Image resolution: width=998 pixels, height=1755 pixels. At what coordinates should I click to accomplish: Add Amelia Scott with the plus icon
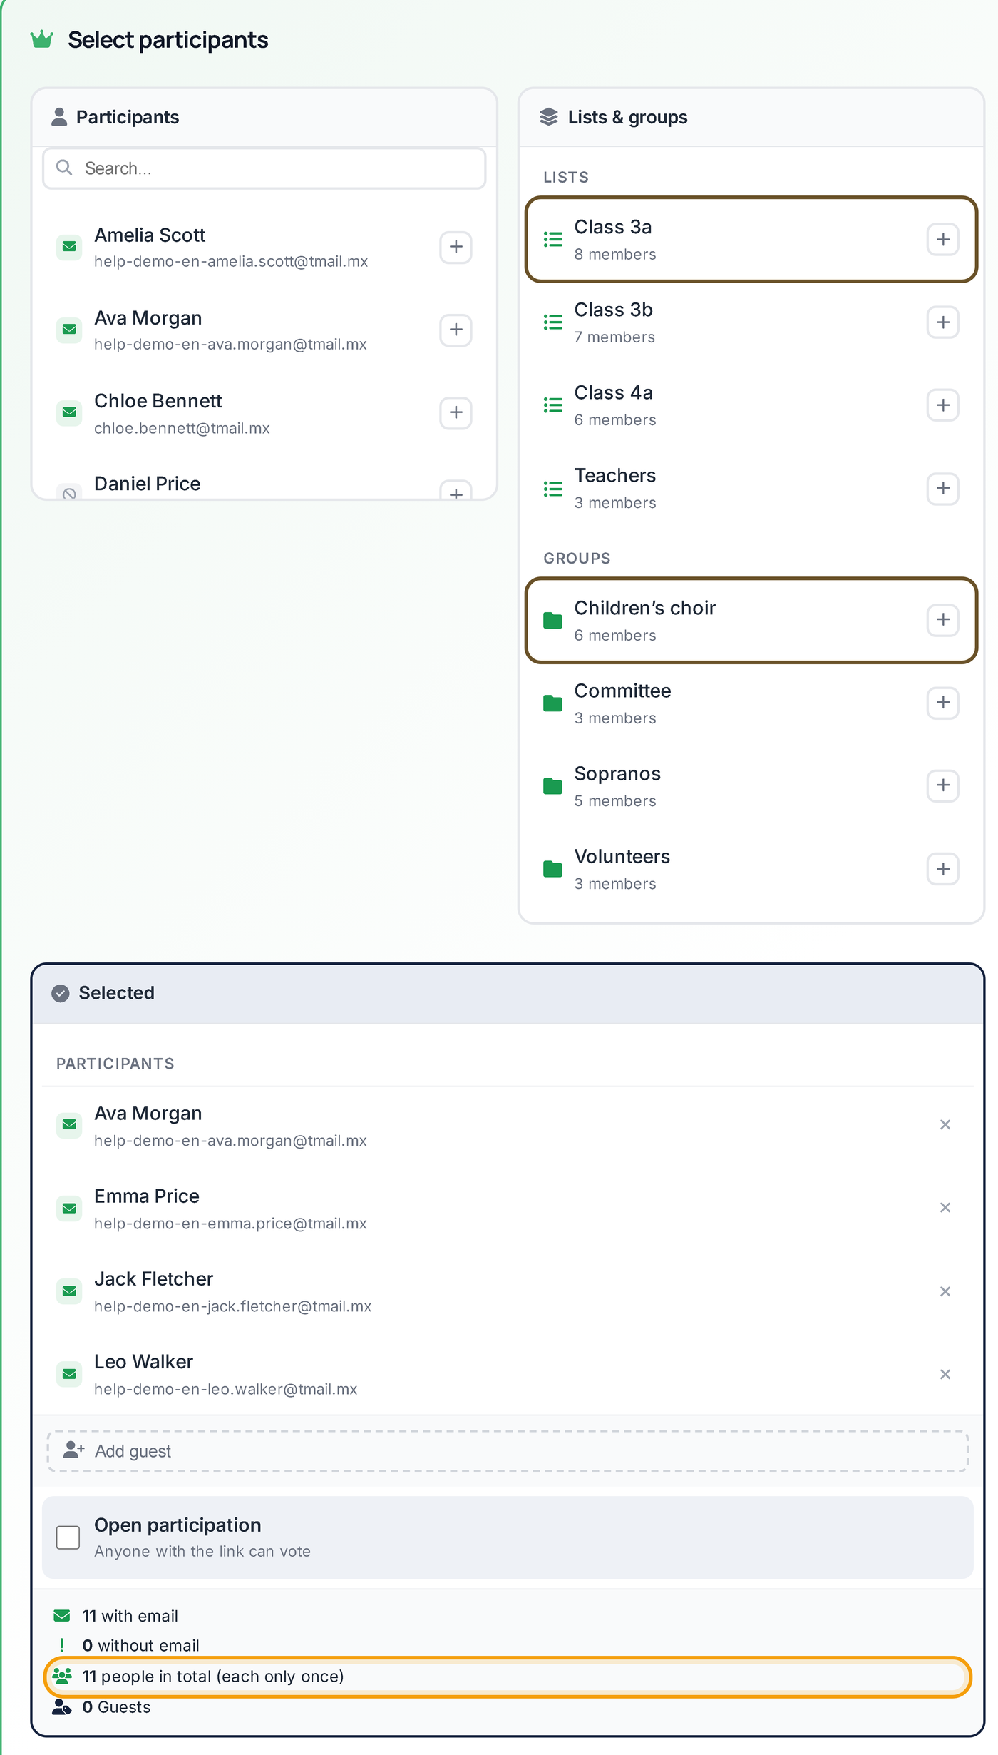click(456, 247)
